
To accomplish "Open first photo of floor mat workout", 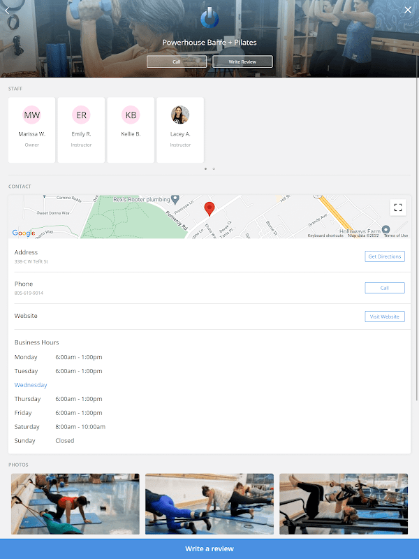I will click(x=75, y=504).
